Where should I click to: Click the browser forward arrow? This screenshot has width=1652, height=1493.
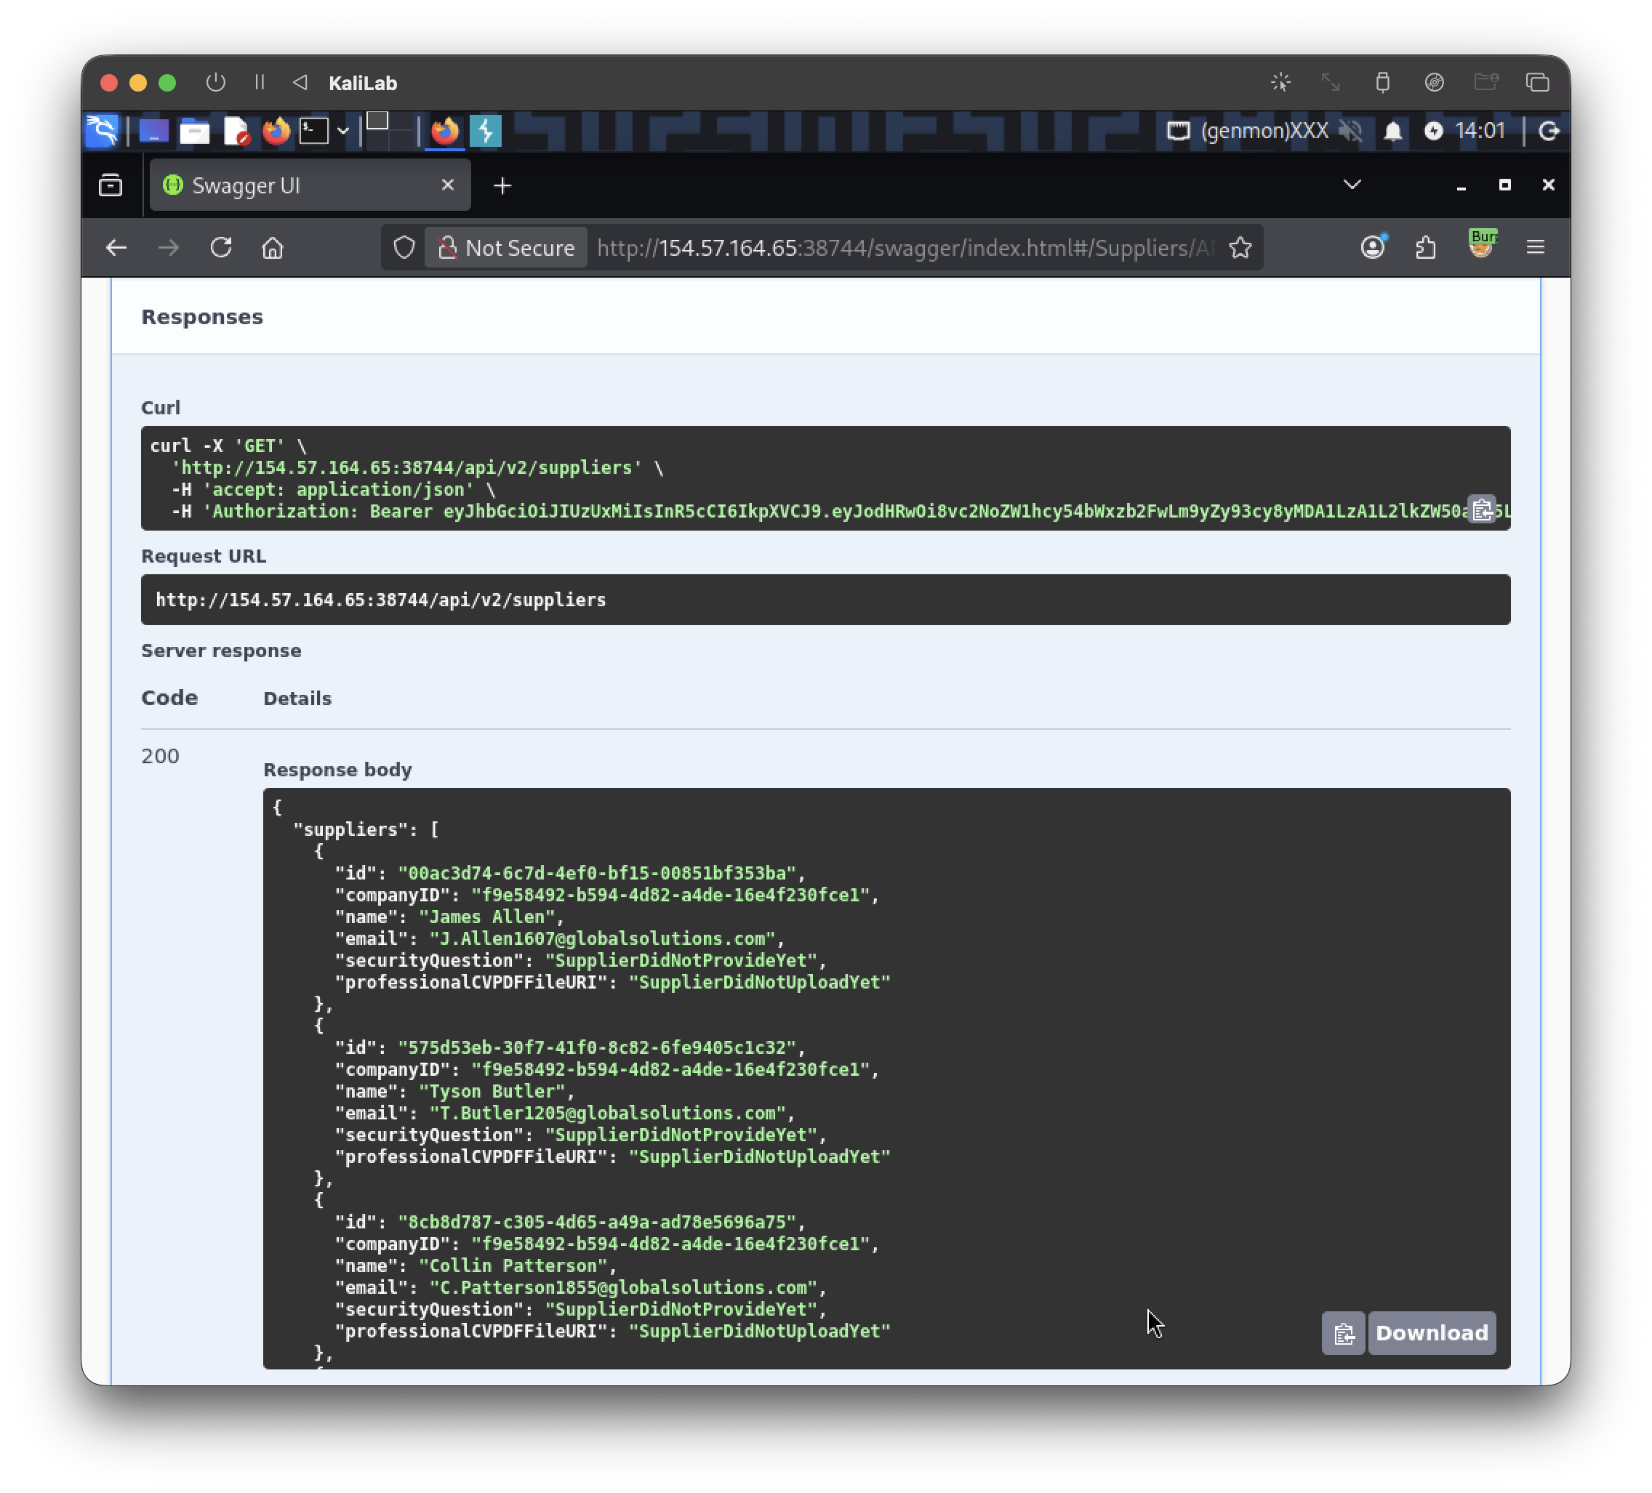(x=169, y=247)
